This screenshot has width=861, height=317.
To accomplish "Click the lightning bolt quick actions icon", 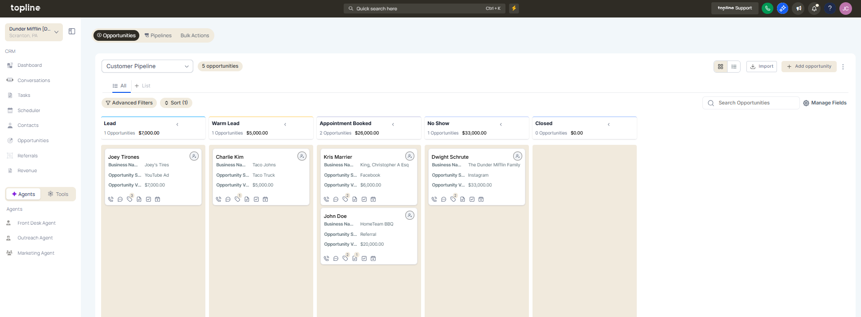I will click(514, 8).
